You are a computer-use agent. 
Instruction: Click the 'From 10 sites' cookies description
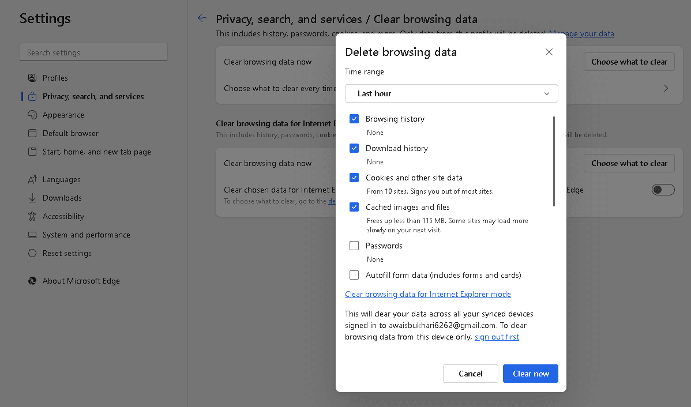[x=430, y=191]
